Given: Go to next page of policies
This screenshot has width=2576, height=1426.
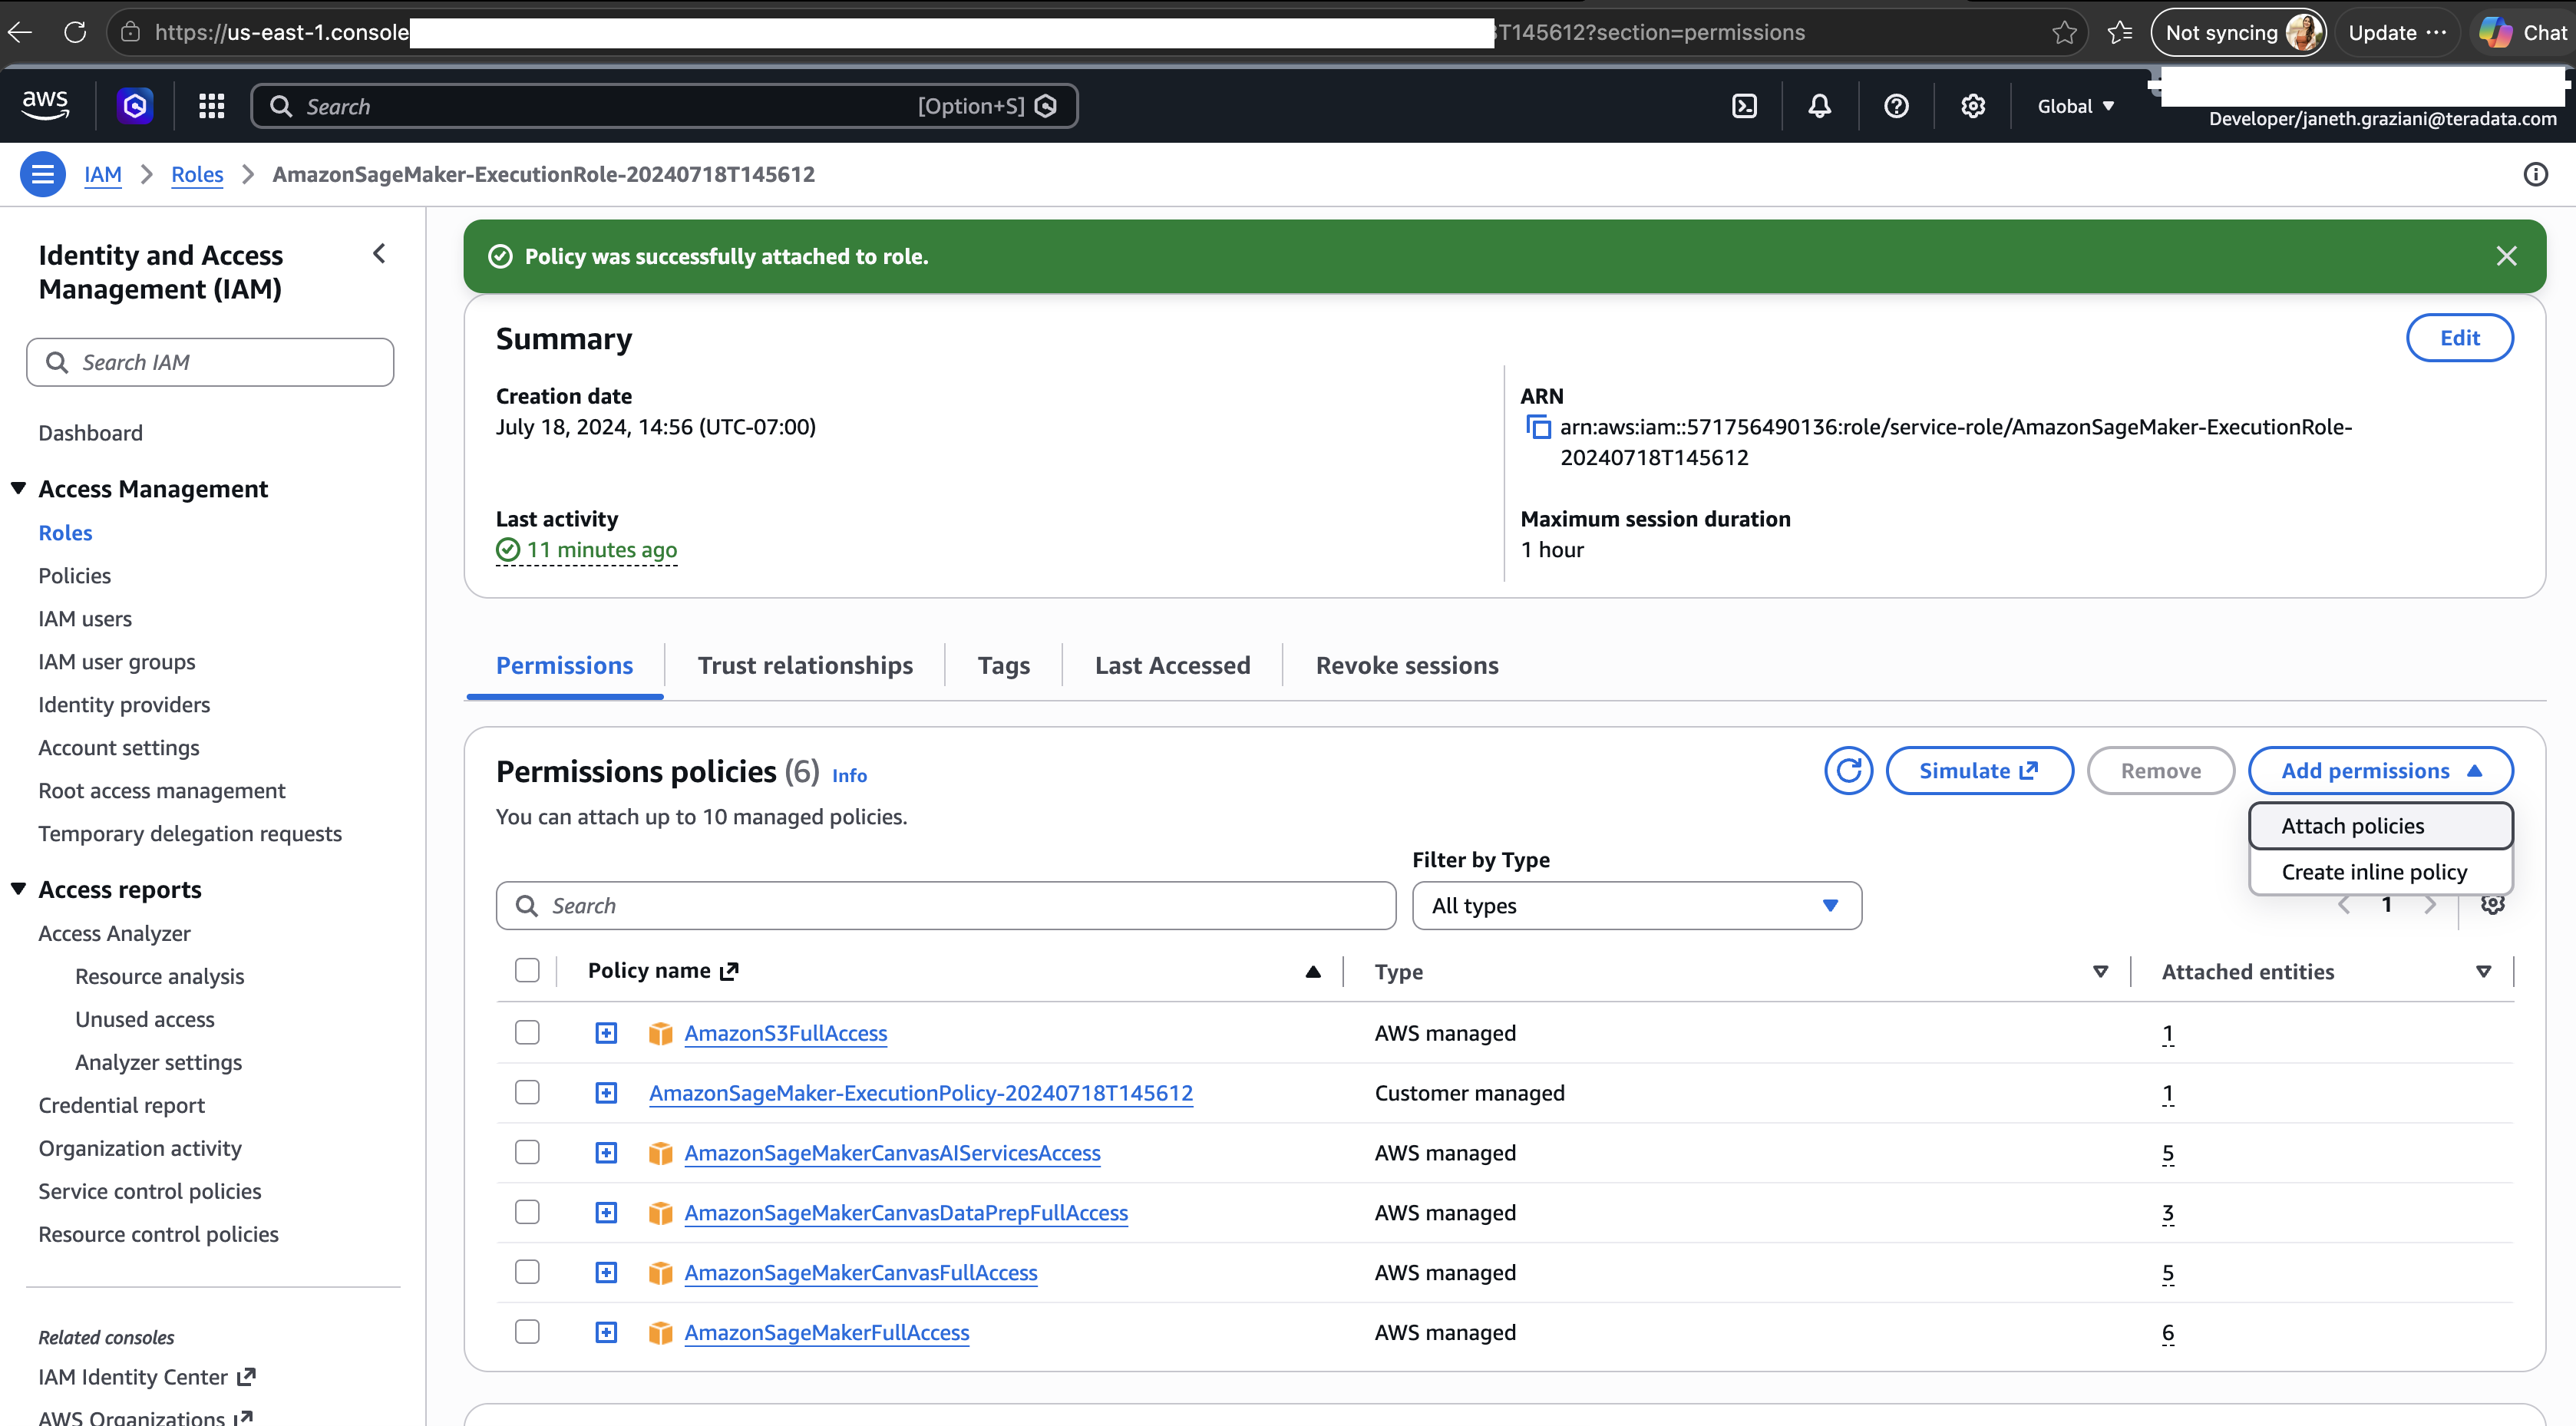Looking at the screenshot, I should coord(2430,905).
